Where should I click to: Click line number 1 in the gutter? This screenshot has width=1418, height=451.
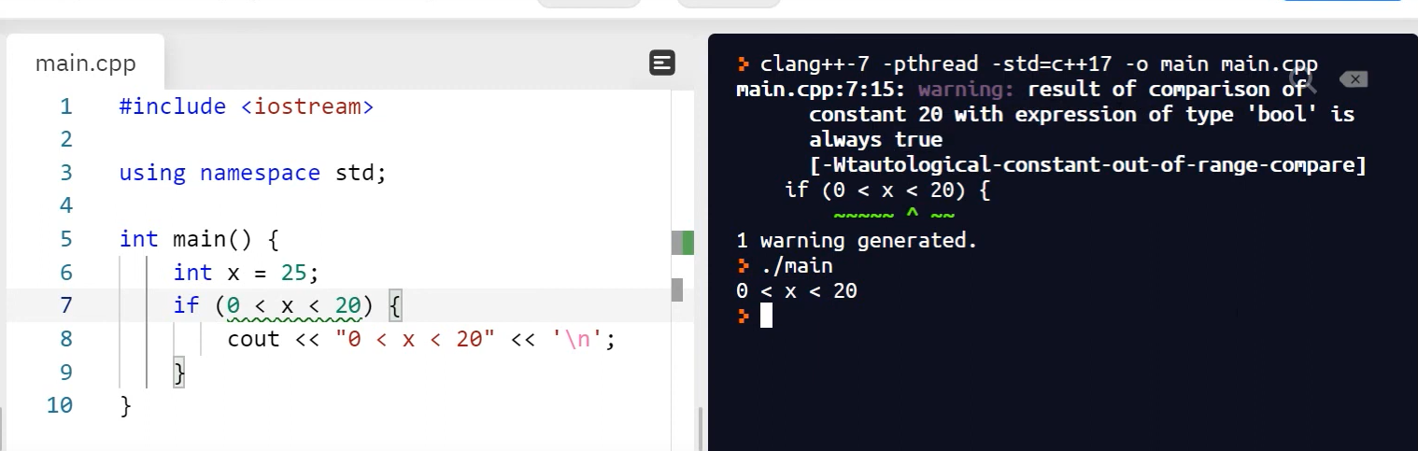click(x=65, y=106)
